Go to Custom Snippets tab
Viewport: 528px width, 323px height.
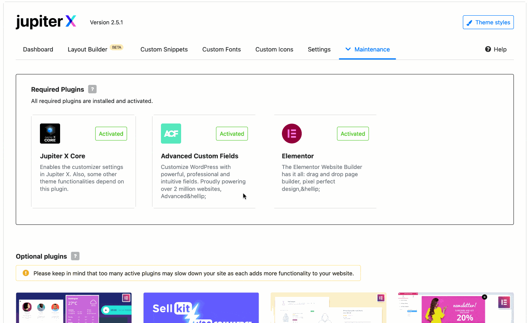(x=164, y=49)
